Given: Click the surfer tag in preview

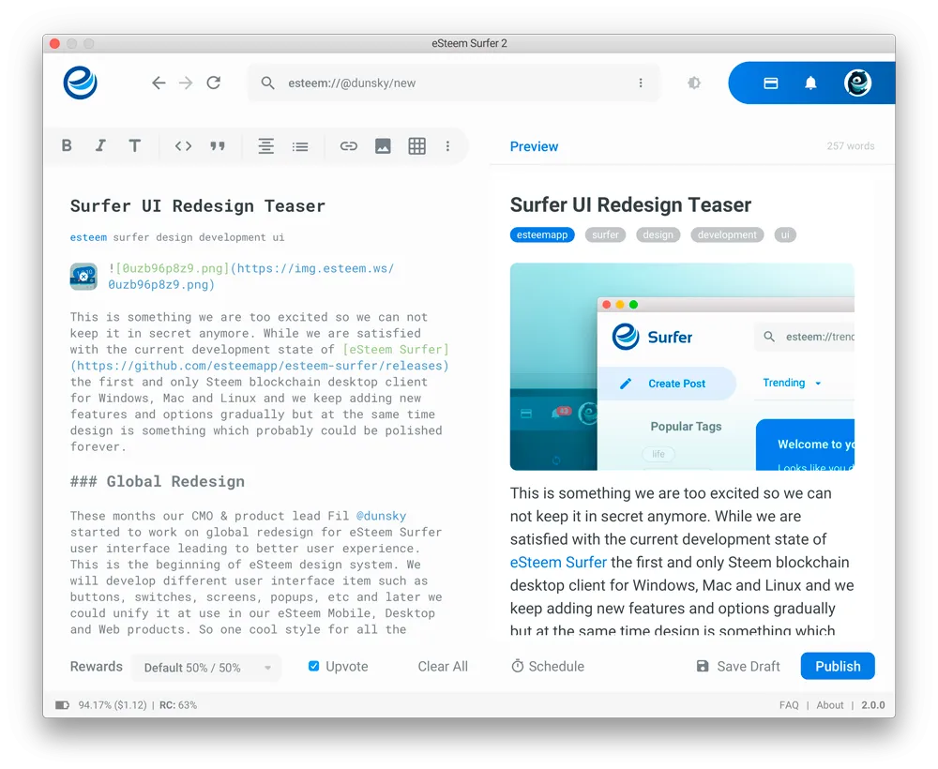Looking at the screenshot, I should coord(605,235).
